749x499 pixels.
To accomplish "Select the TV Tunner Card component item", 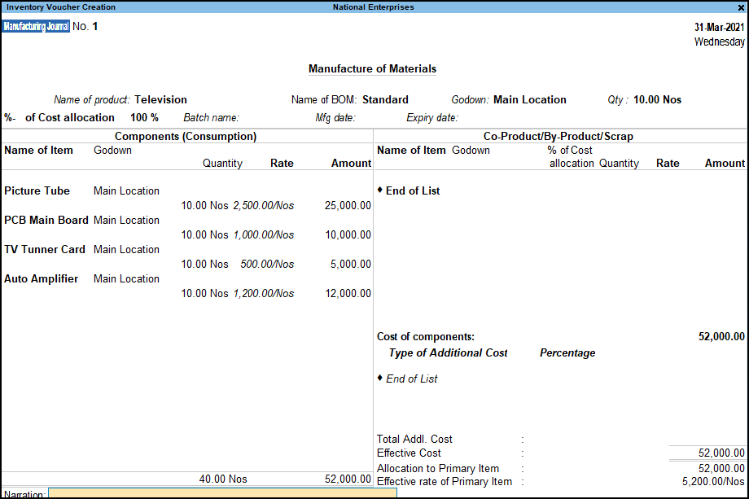I will coord(45,250).
